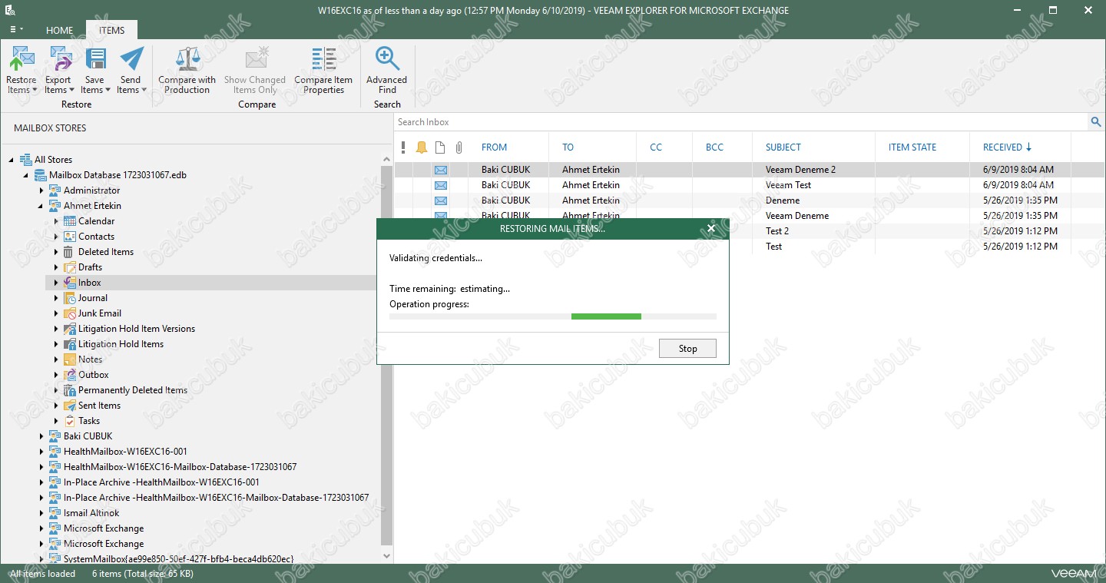This screenshot has height=583, width=1106.
Task: Click Show Changed Items Only
Action: point(255,71)
